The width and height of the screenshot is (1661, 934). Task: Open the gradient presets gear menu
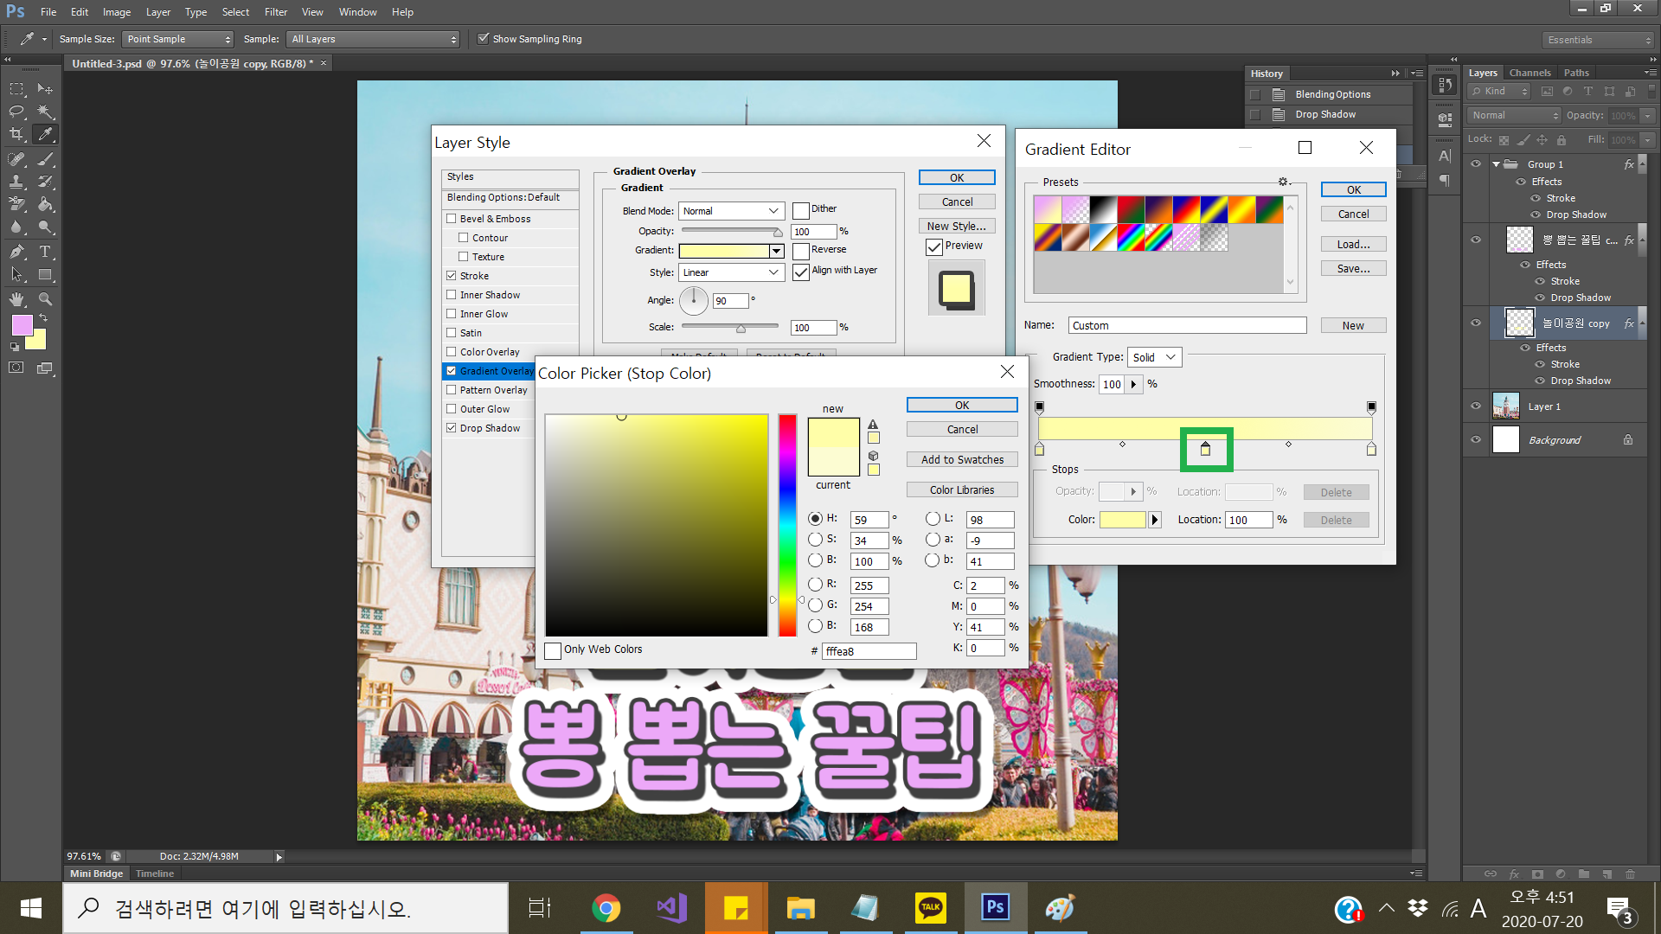[x=1284, y=182]
